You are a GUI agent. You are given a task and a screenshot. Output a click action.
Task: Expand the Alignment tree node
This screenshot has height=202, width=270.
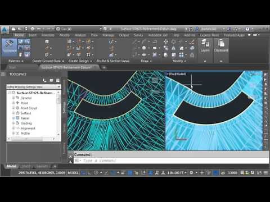click(x=13, y=128)
